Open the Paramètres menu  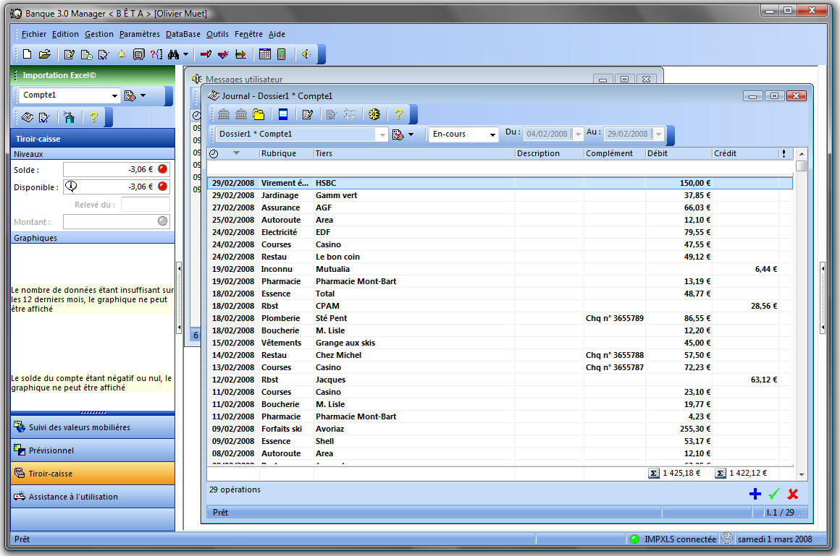click(139, 34)
